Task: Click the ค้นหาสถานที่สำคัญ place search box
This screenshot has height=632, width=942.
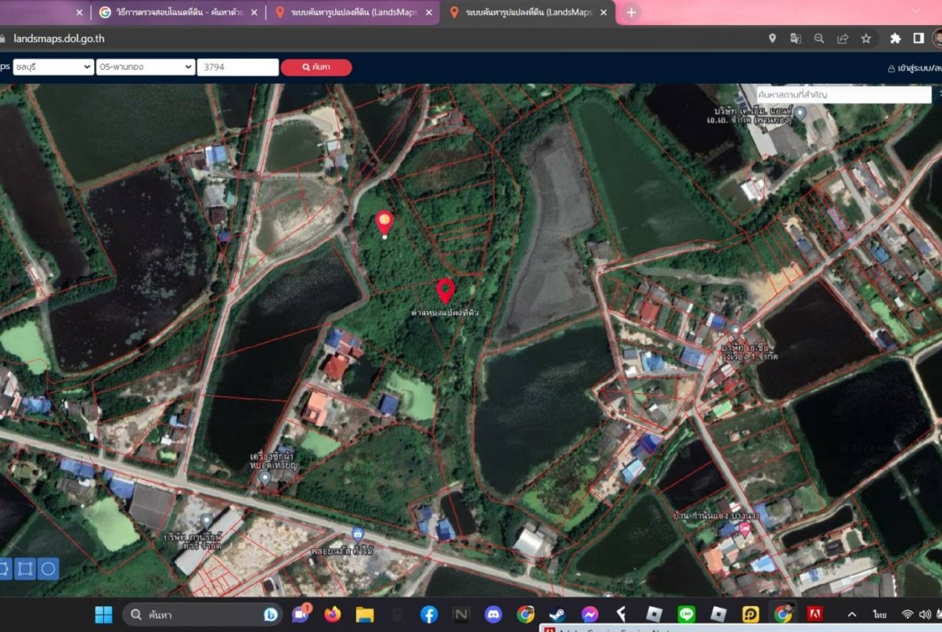Action: (843, 95)
